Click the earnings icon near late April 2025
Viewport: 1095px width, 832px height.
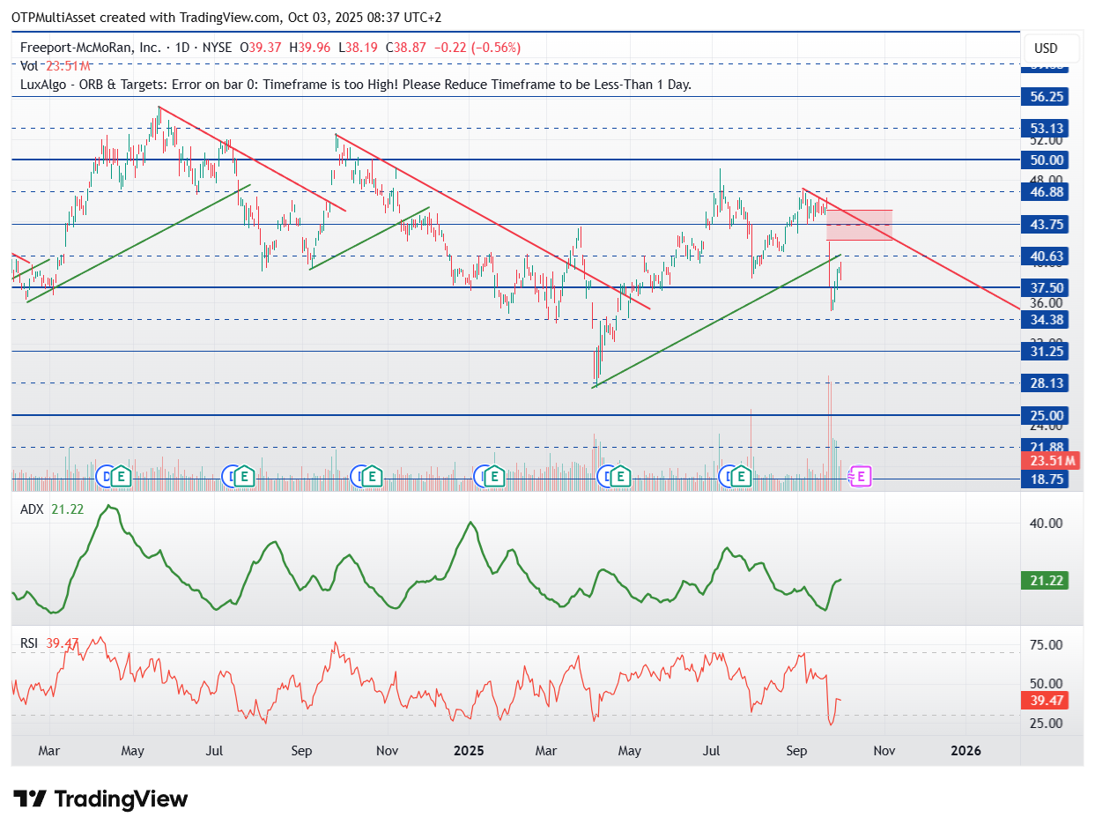point(621,477)
